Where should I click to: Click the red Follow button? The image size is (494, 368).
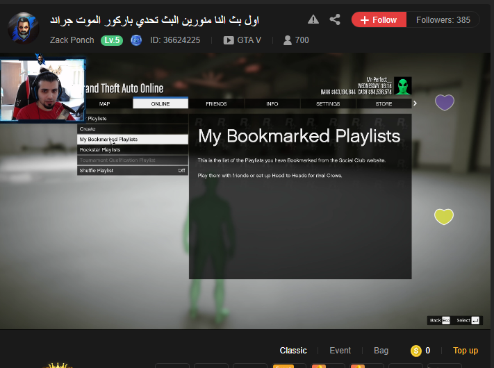379,20
